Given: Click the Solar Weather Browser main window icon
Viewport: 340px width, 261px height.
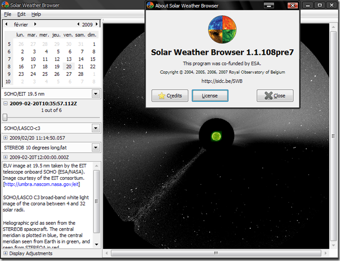Looking at the screenshot, I should (5, 5).
